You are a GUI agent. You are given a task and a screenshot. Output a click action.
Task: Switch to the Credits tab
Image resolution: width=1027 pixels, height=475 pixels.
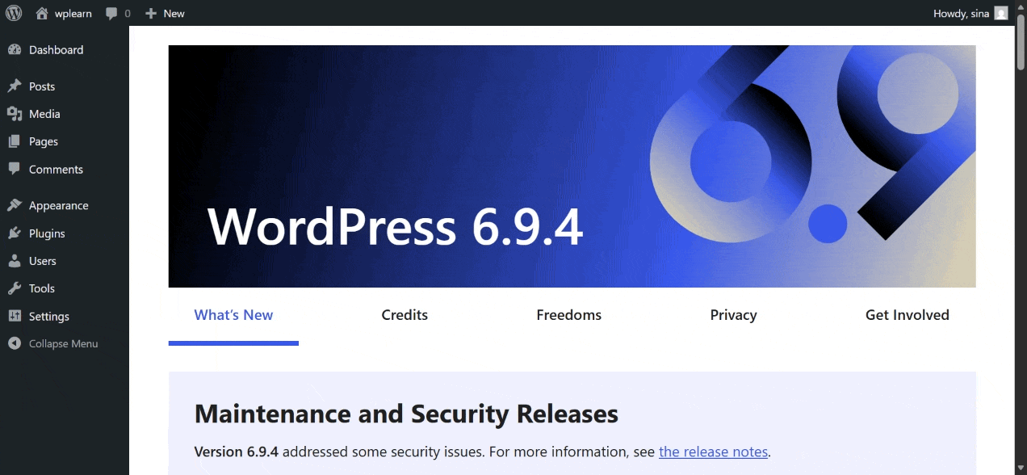[405, 315]
